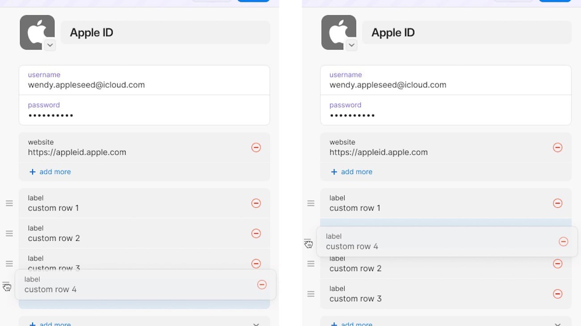Click drag handle of custom row 2, right panel
This screenshot has height=326, width=581.
click(x=311, y=264)
